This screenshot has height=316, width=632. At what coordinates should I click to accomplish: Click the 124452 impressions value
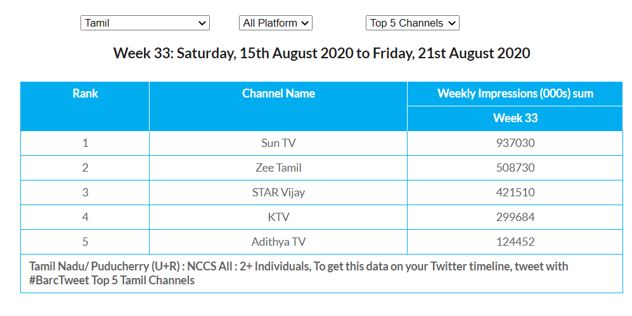[x=515, y=242]
